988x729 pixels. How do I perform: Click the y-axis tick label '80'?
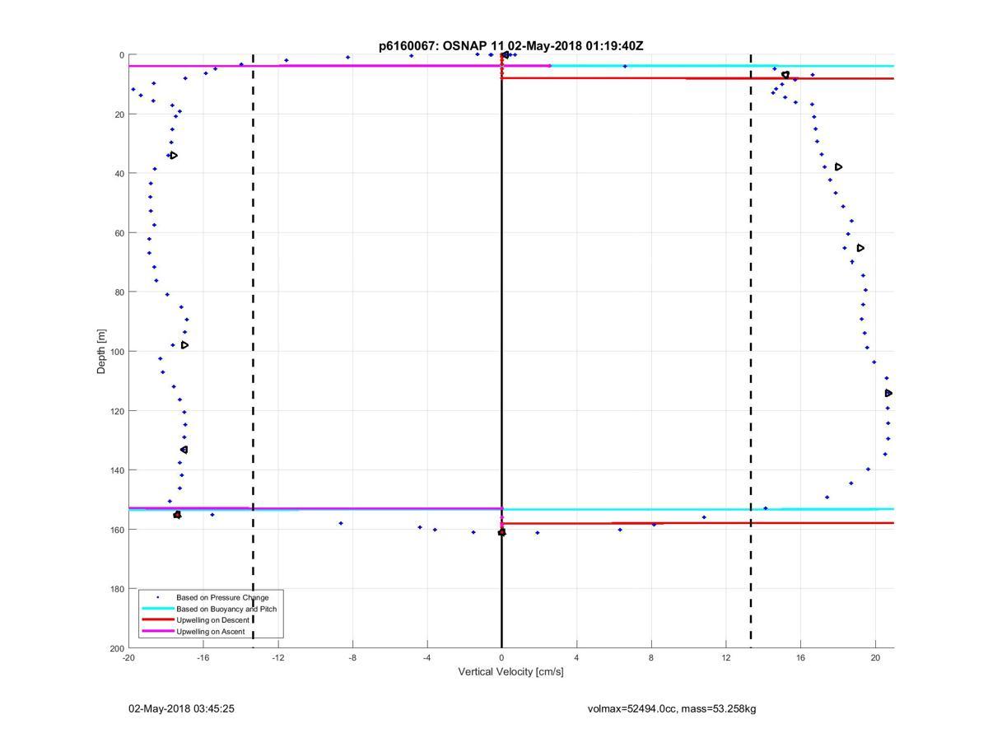119,292
